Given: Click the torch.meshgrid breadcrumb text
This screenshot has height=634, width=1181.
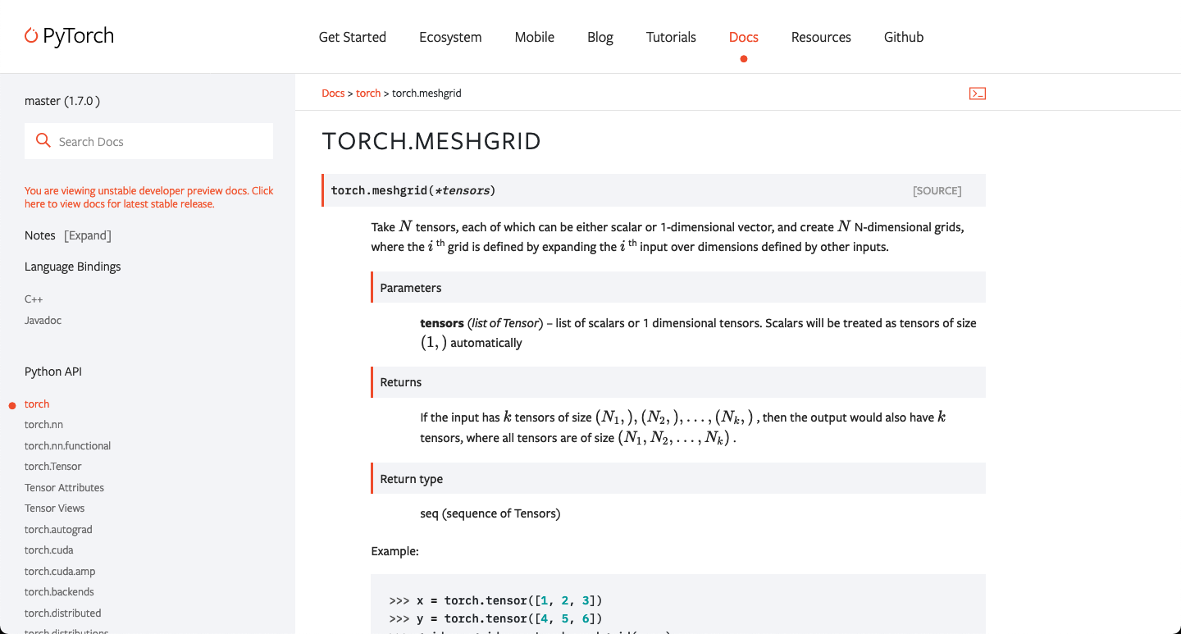Looking at the screenshot, I should [x=426, y=94].
